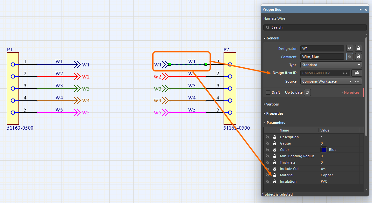Click the lock icon beside the Comment field

358,57
